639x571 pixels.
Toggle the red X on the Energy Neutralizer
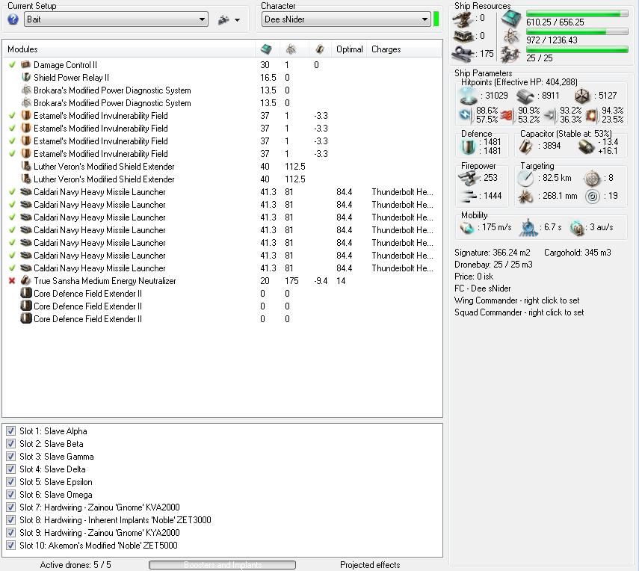pyautogui.click(x=12, y=281)
